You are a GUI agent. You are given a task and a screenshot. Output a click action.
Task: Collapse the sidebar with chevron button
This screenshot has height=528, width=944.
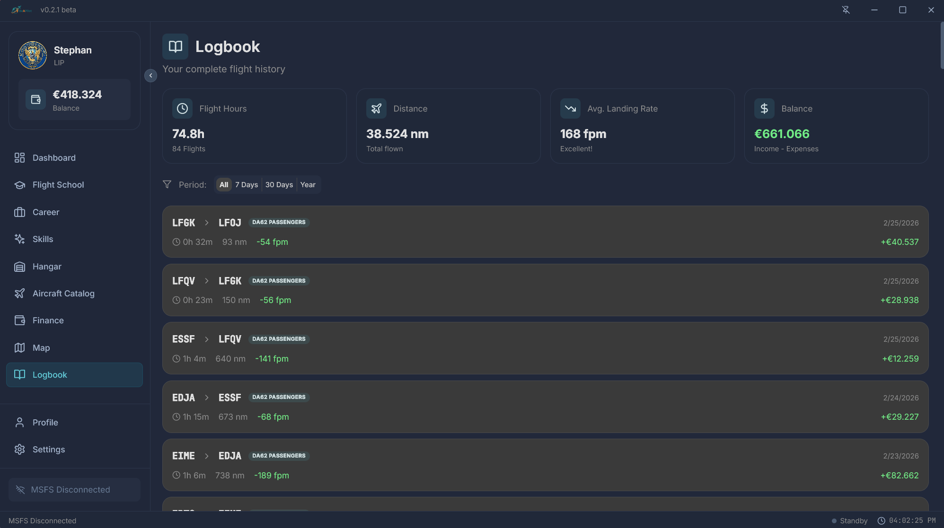[150, 76]
